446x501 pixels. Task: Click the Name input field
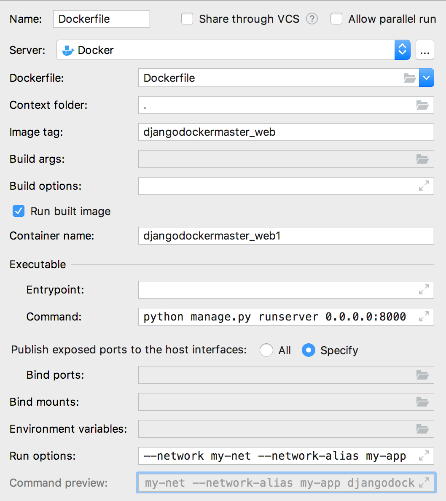(101, 19)
